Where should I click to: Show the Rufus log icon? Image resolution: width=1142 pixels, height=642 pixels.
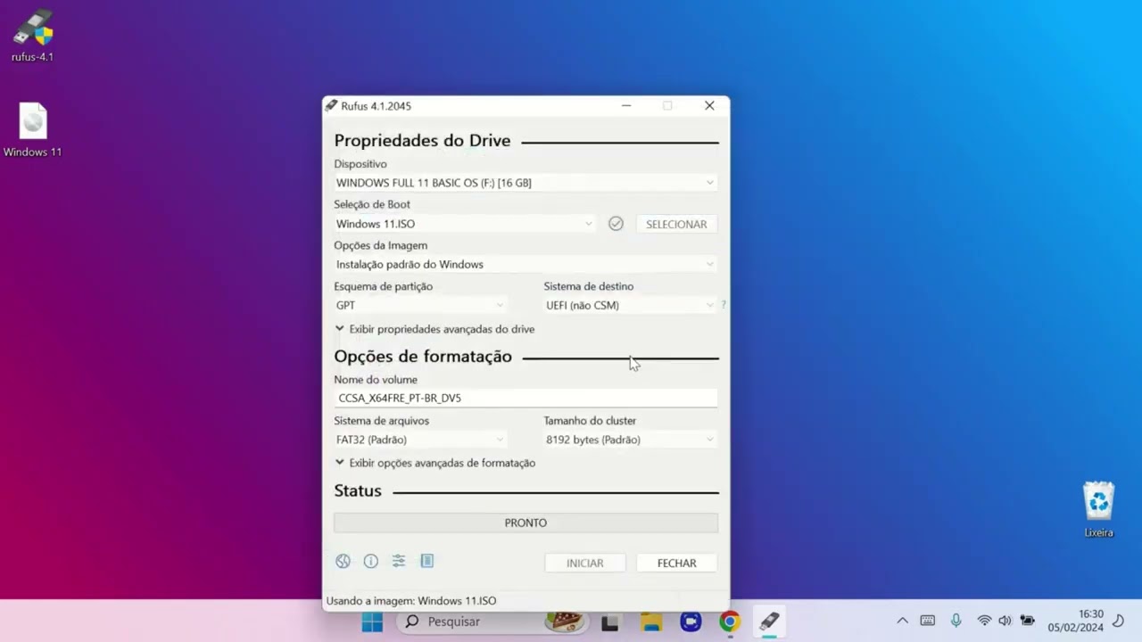(x=426, y=561)
